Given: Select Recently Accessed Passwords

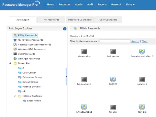Looking at the screenshot, I should point(34,45).
